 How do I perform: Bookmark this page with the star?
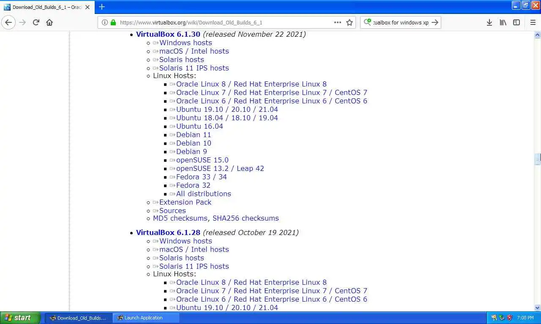click(x=350, y=22)
